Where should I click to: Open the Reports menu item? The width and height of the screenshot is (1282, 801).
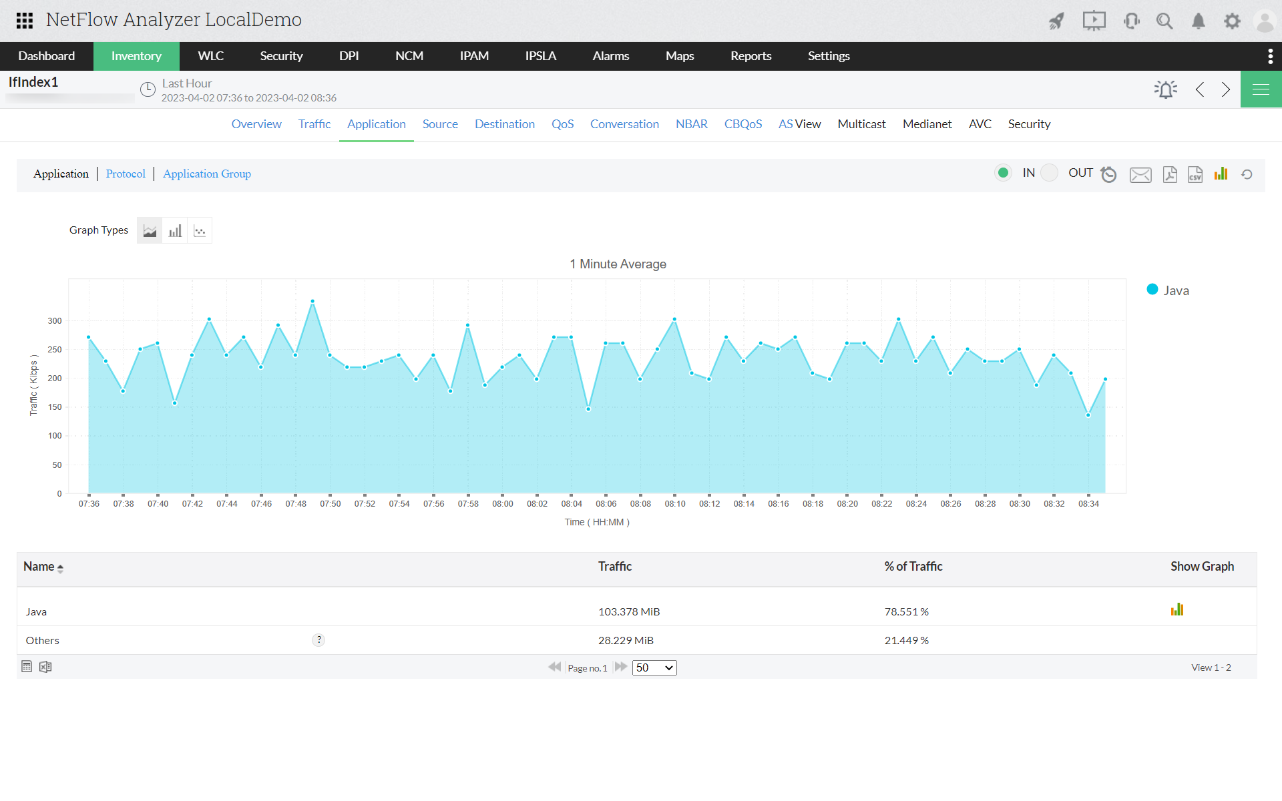751,56
